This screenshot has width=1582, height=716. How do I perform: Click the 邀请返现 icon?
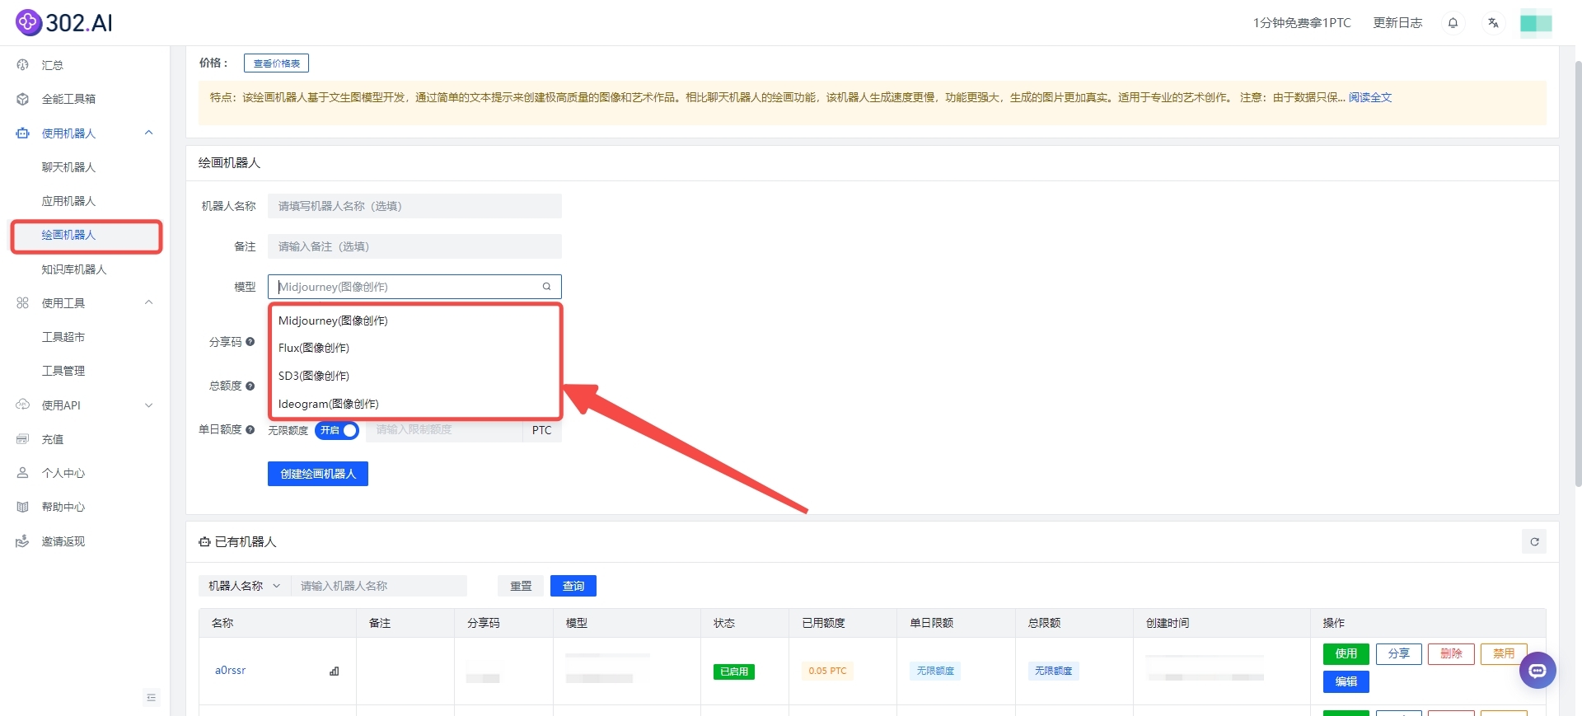(x=23, y=541)
